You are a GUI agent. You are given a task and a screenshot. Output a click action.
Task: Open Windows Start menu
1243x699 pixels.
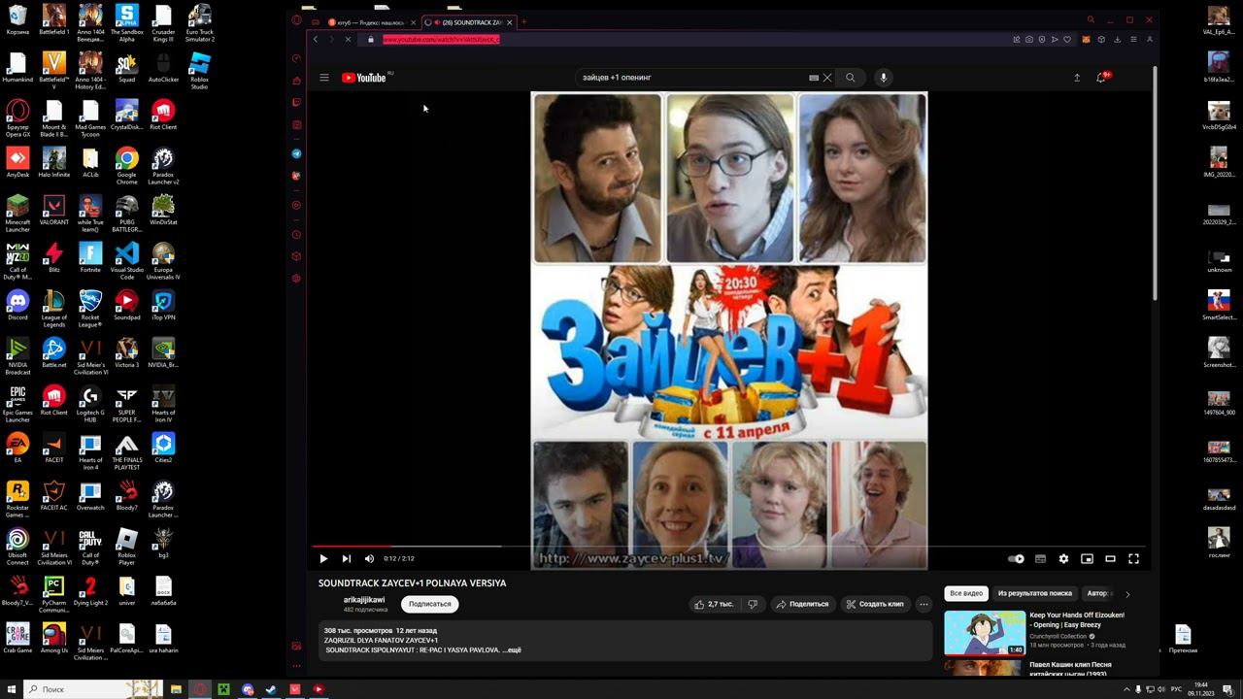12,689
